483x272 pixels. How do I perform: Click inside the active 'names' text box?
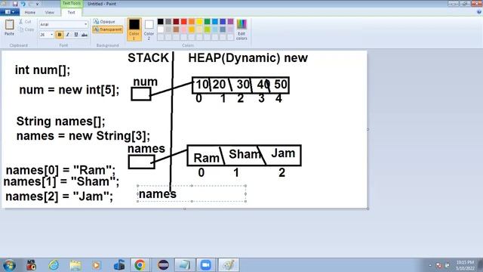click(x=192, y=193)
